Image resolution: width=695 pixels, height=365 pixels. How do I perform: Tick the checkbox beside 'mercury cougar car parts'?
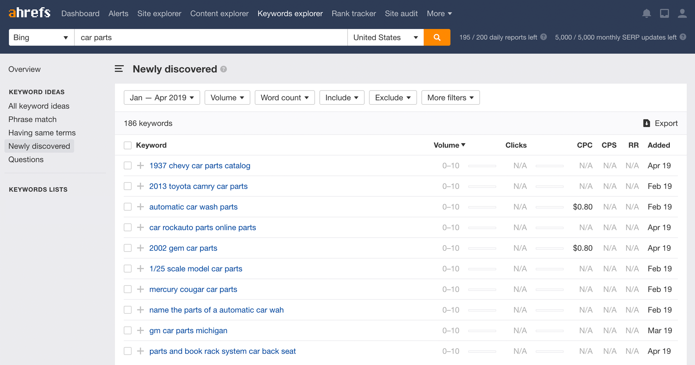[x=127, y=289]
